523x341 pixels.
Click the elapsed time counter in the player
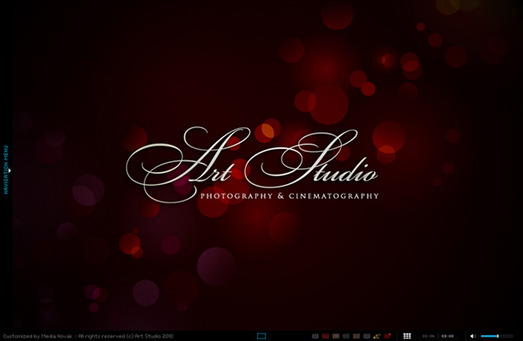pyautogui.click(x=428, y=336)
